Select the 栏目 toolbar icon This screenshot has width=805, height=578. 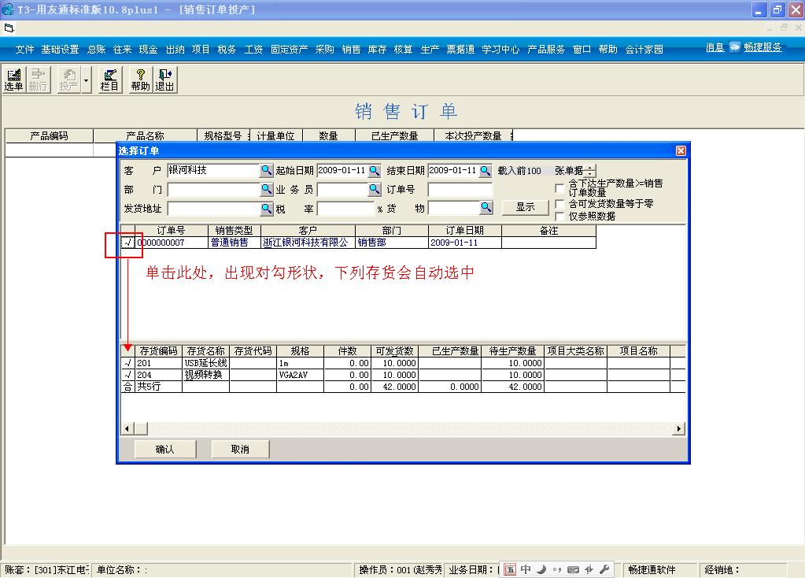[109, 79]
